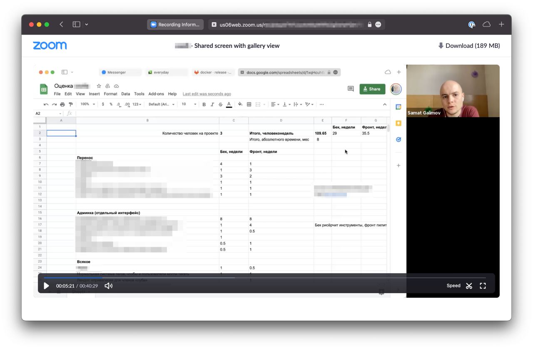The image size is (533, 349).
Task: Enter fullscreen mode in the video player
Action: [x=483, y=286]
